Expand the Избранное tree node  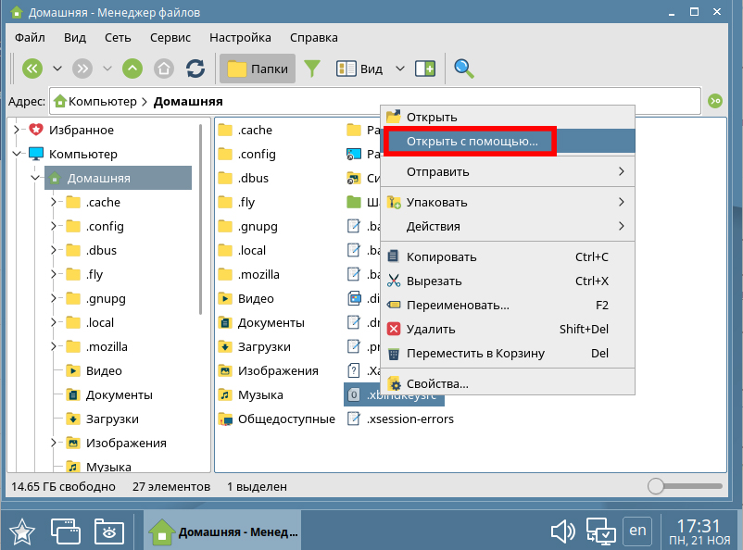17,130
